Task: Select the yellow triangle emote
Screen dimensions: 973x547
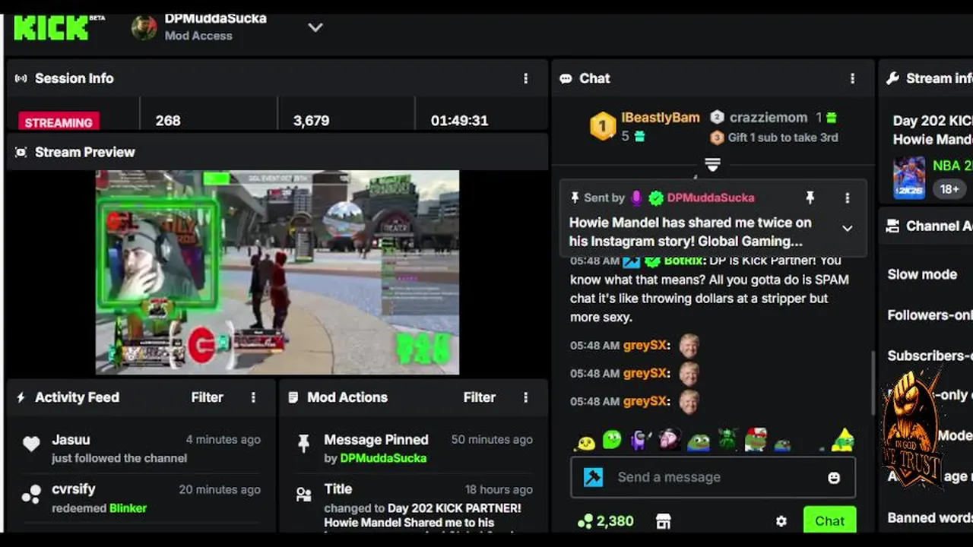Action: [x=842, y=440]
